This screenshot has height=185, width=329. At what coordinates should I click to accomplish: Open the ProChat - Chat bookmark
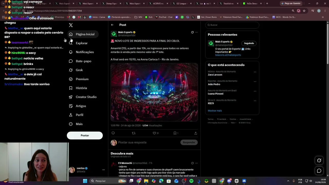[x=164, y=17]
